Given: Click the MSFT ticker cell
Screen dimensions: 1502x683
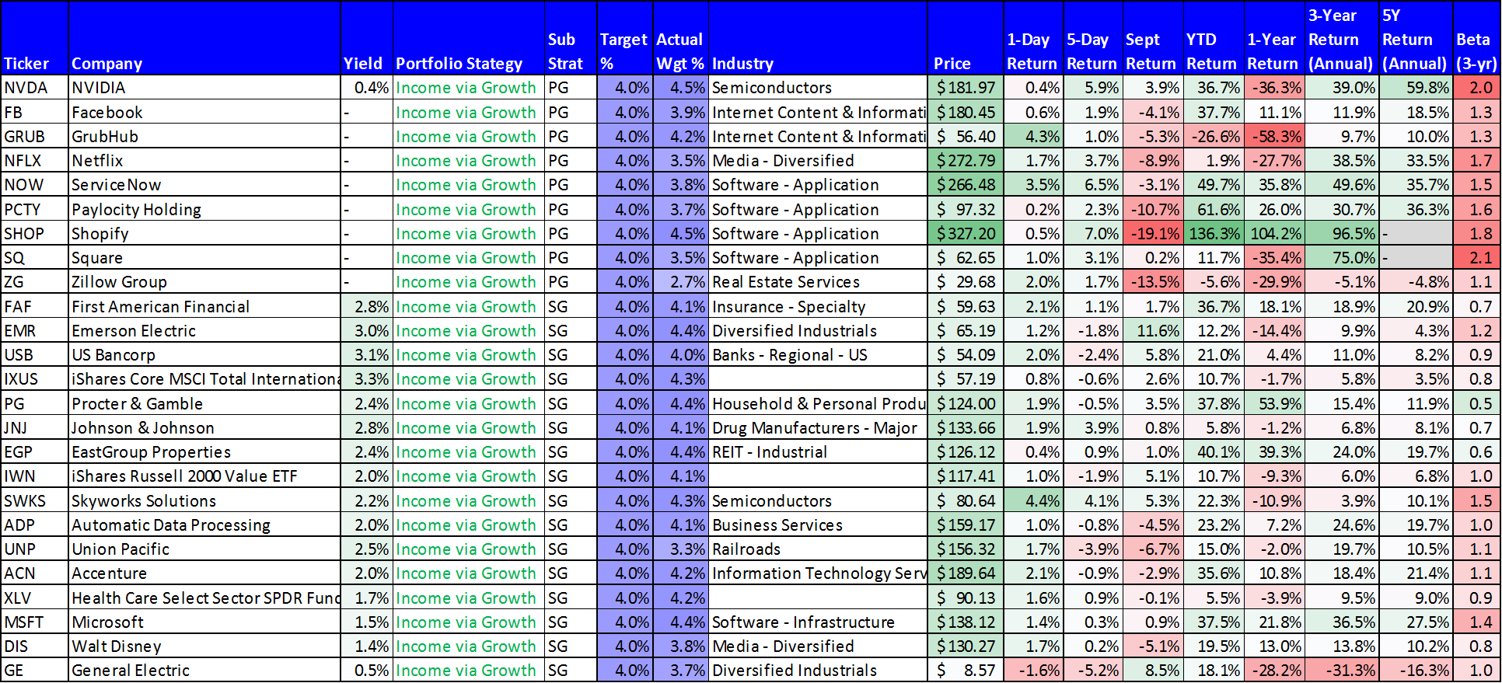Looking at the screenshot, I should pyautogui.click(x=34, y=622).
